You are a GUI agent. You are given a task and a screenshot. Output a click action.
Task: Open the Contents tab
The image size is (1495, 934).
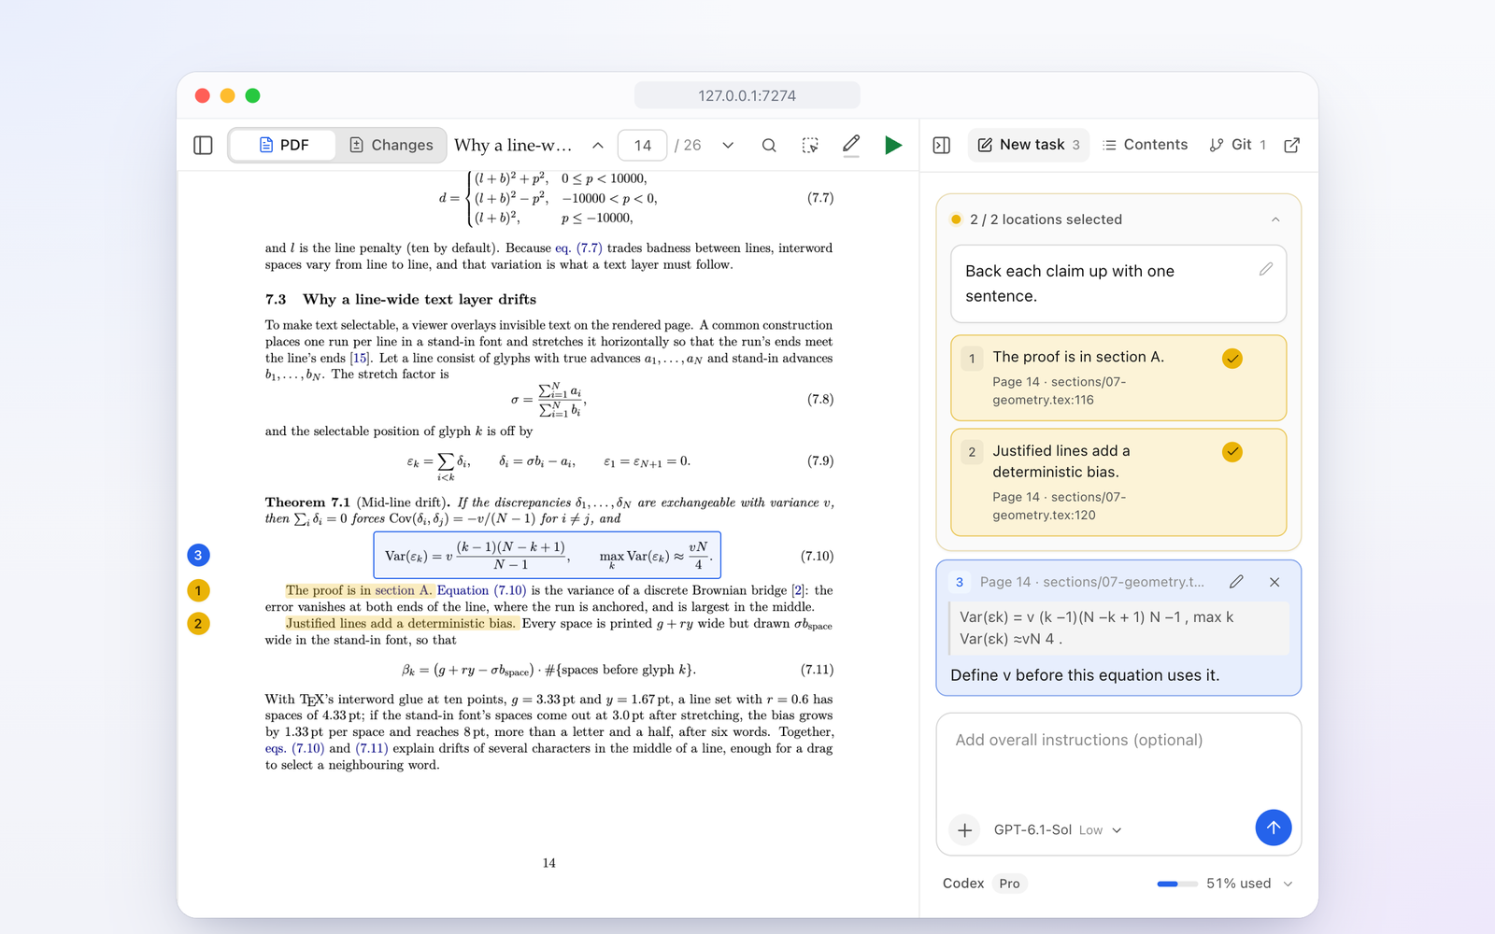tap(1145, 145)
